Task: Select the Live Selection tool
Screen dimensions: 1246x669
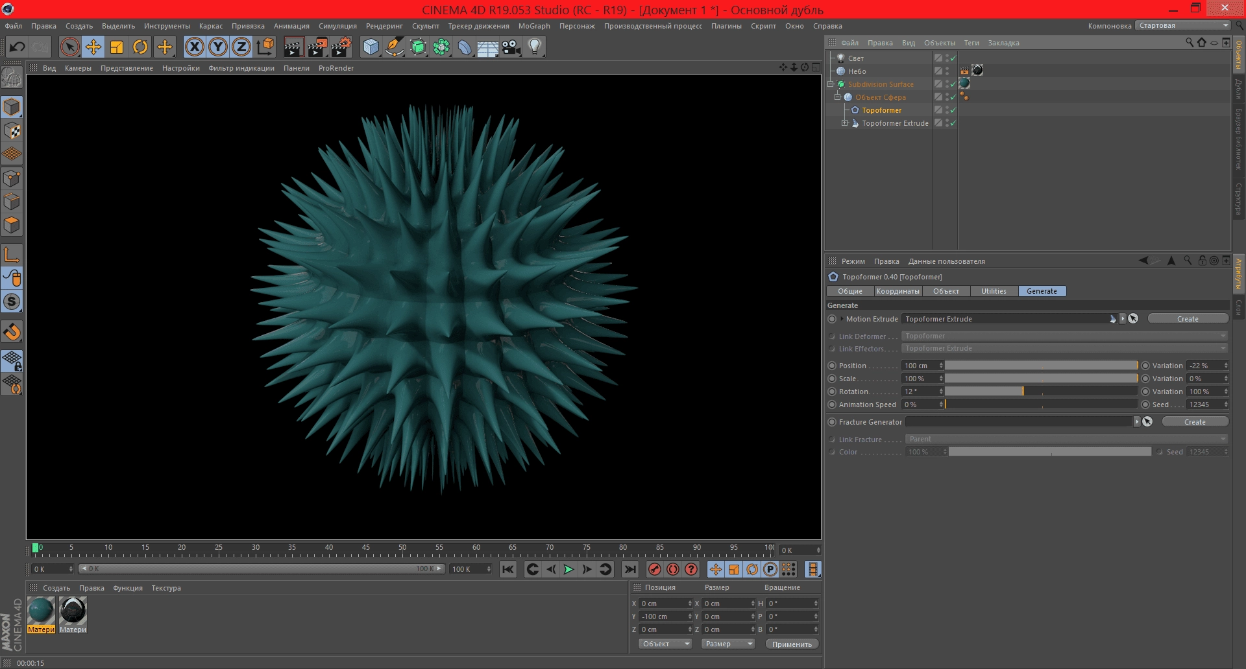Action: coord(69,47)
